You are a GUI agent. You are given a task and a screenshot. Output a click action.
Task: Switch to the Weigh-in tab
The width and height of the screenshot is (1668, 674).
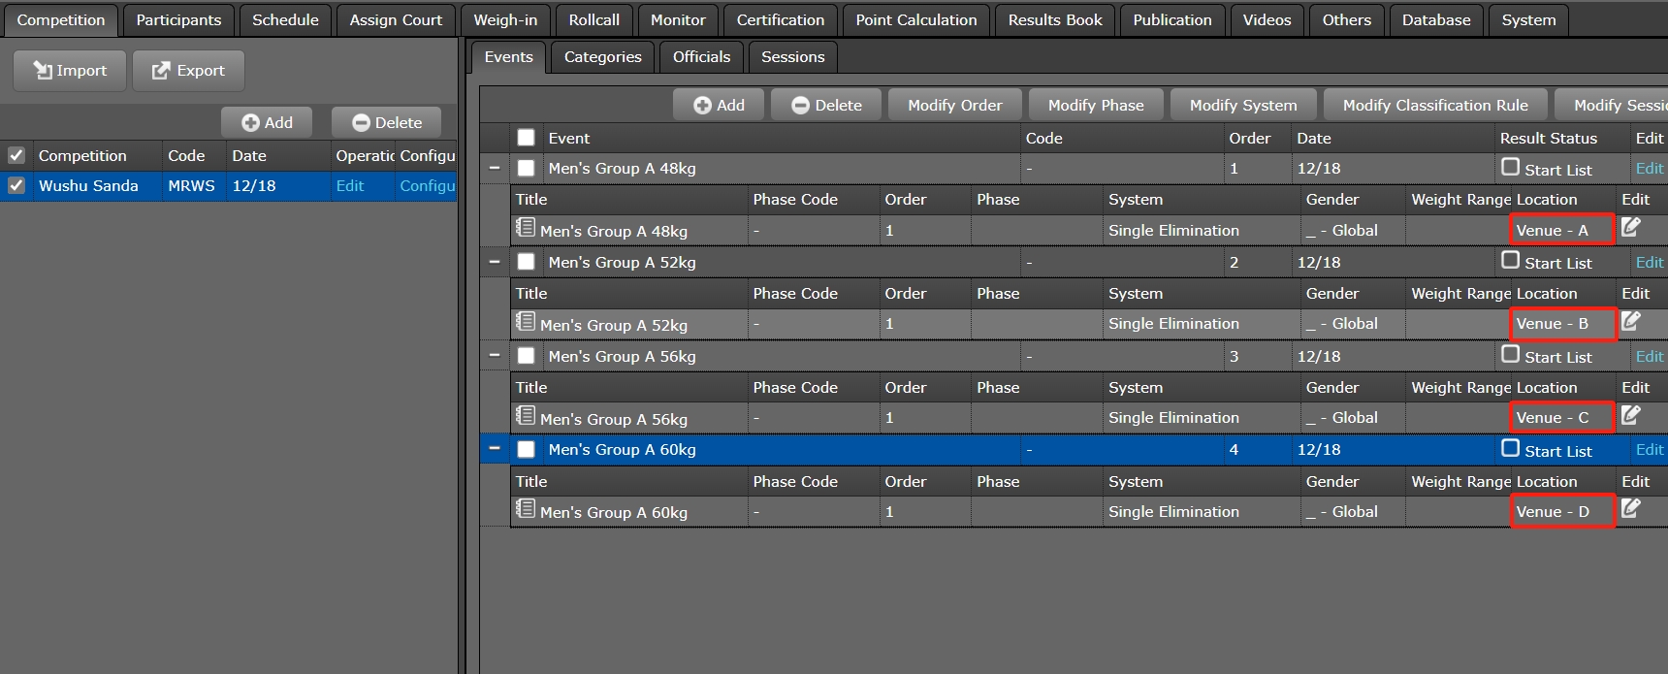[x=505, y=20]
